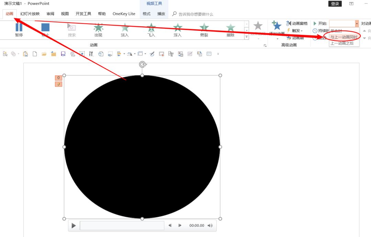
Task: Open the OneKey Lite ribbon tab
Action: click(124, 14)
